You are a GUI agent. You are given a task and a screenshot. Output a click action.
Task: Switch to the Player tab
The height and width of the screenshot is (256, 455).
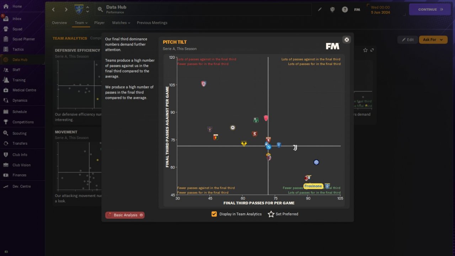coord(100,23)
